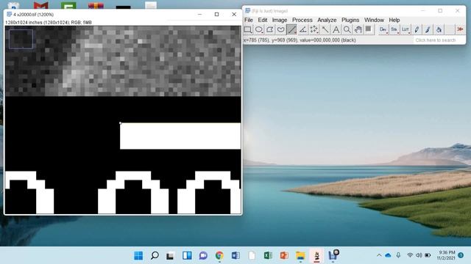Close the 4 x20000.tif image window
Screen dimensions: 471x264
click(234, 15)
